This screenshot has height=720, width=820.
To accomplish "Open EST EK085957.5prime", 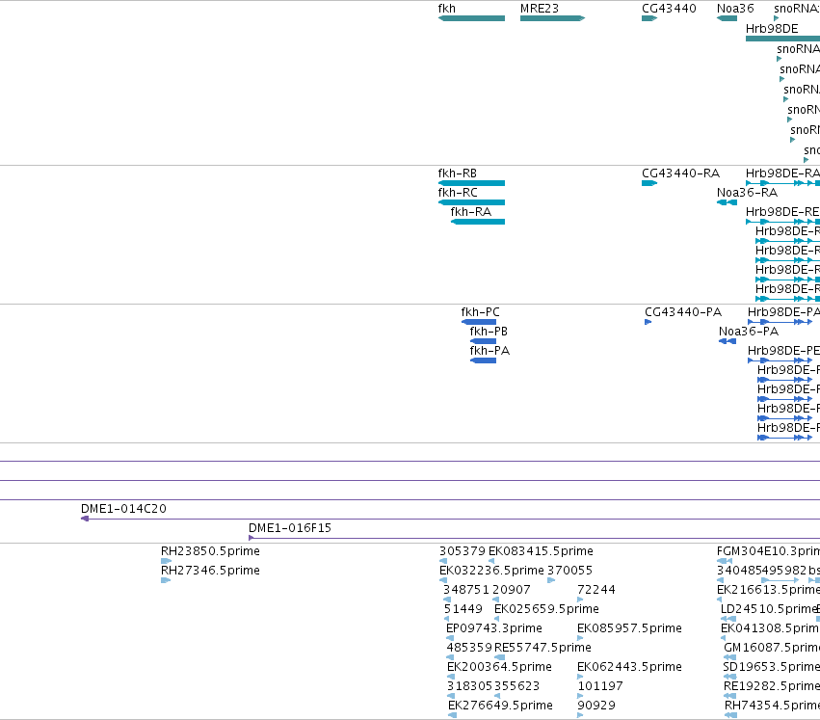I will coord(580,638).
